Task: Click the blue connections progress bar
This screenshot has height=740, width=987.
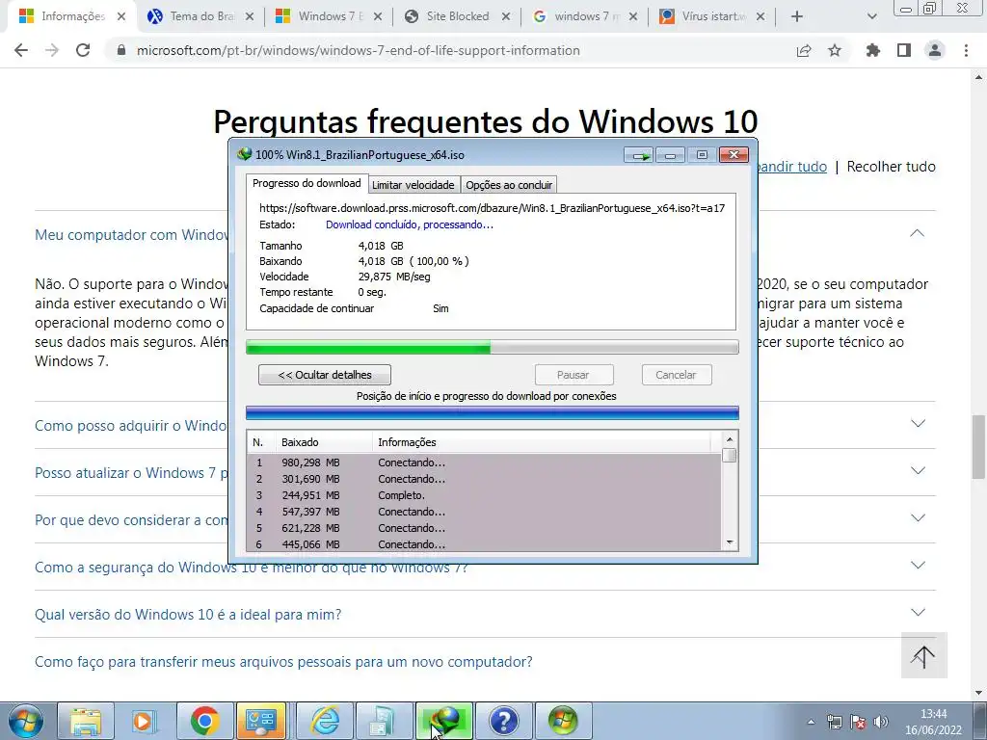Action: pos(493,412)
